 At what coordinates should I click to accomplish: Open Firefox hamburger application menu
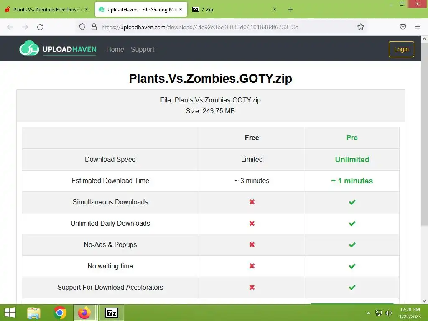tap(418, 27)
